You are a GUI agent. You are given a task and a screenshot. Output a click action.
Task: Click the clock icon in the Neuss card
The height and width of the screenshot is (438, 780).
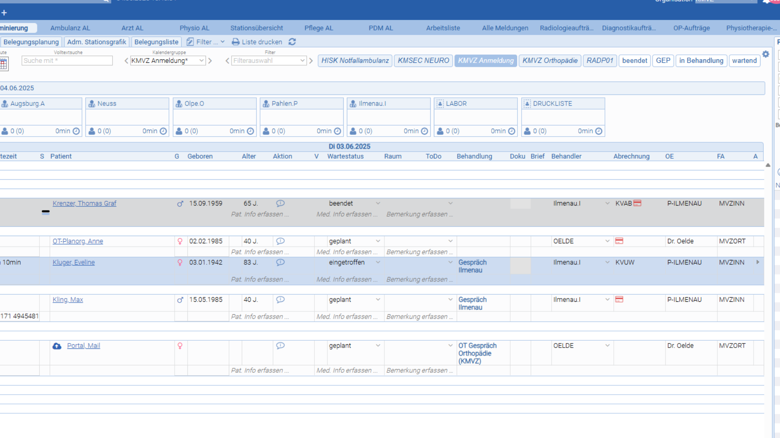click(x=163, y=131)
